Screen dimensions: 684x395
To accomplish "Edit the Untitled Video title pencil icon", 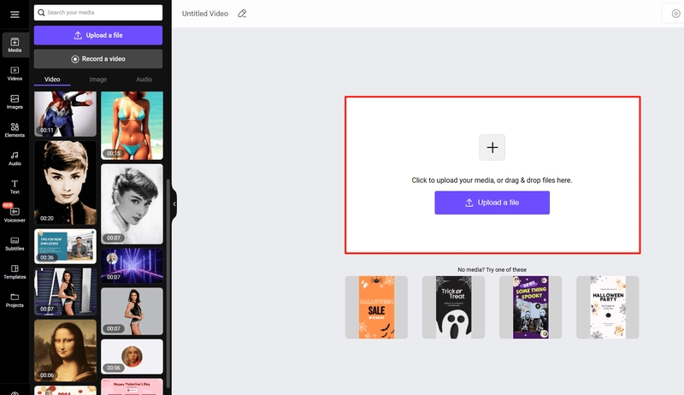I will [242, 14].
